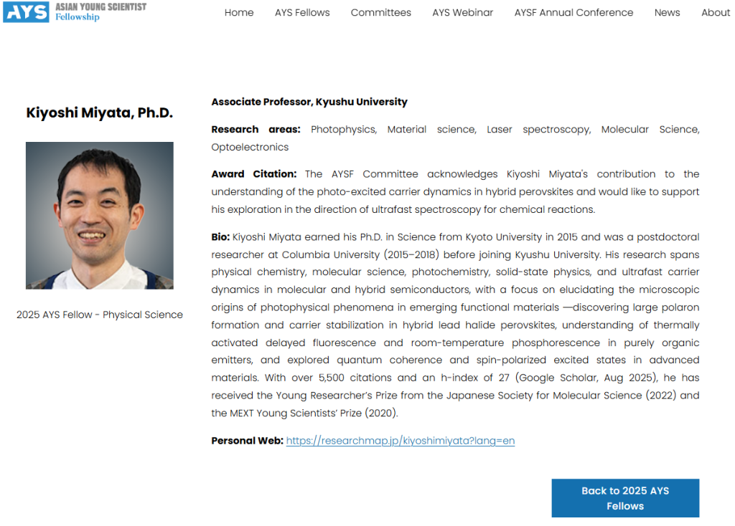The width and height of the screenshot is (735, 526).
Task: Click the blue AYS logo mark
Action: click(x=26, y=11)
